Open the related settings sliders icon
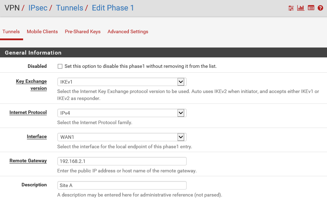This screenshot has width=327, height=200. [291, 8]
